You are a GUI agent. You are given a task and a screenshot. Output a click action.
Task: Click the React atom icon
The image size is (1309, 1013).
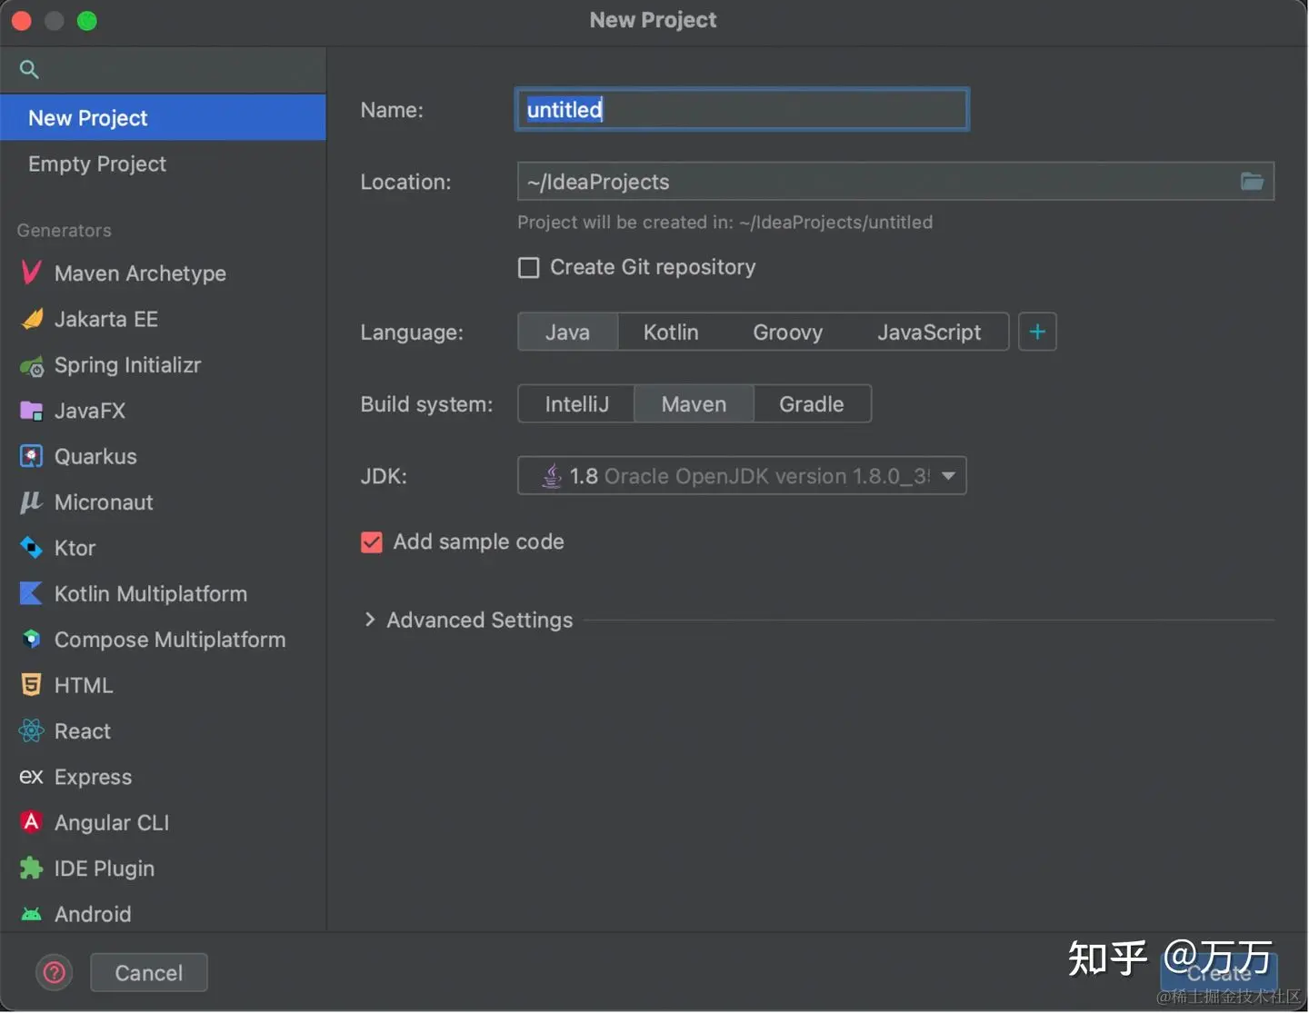[x=32, y=730]
